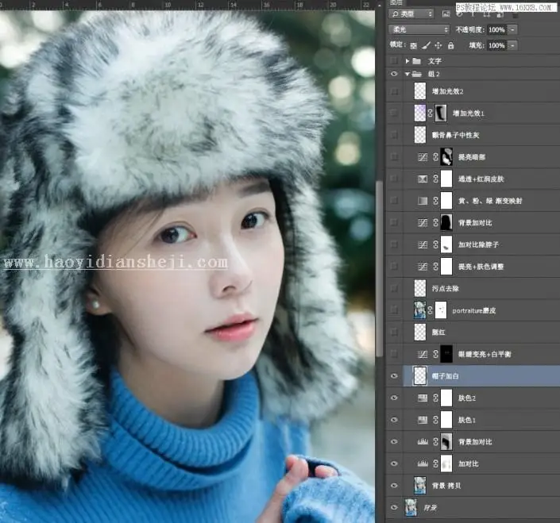Viewport: 560px width, 523px height.
Task: Select the portraiture磨皮 layer image thumbnail
Action: (420, 310)
